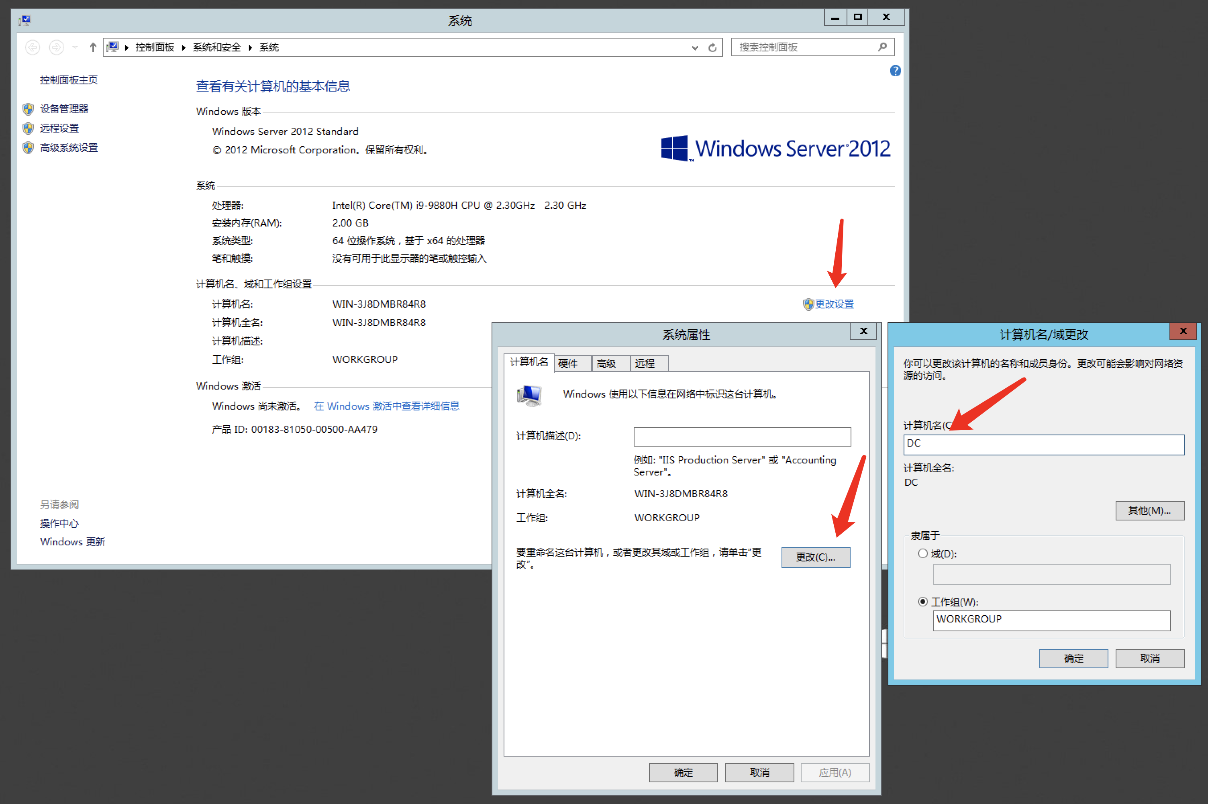
Task: Click the help question mark icon
Action: (x=895, y=71)
